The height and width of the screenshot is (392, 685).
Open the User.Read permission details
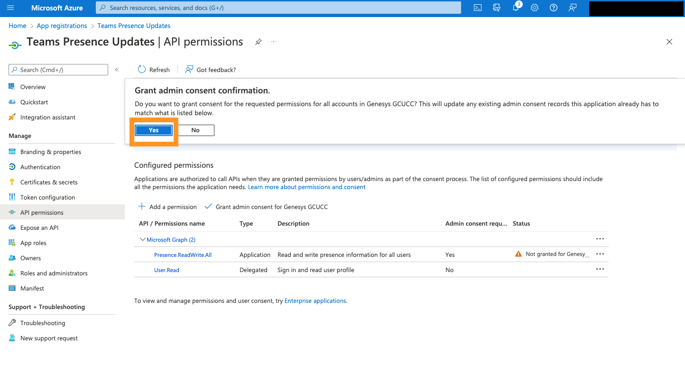[167, 270]
